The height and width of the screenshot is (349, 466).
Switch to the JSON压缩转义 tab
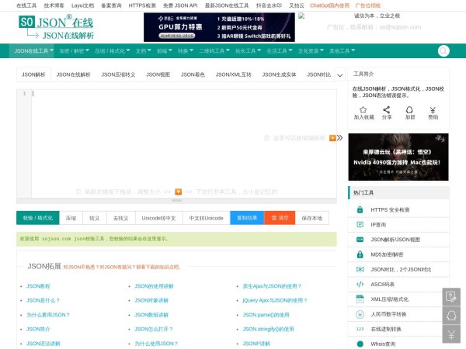120,75
